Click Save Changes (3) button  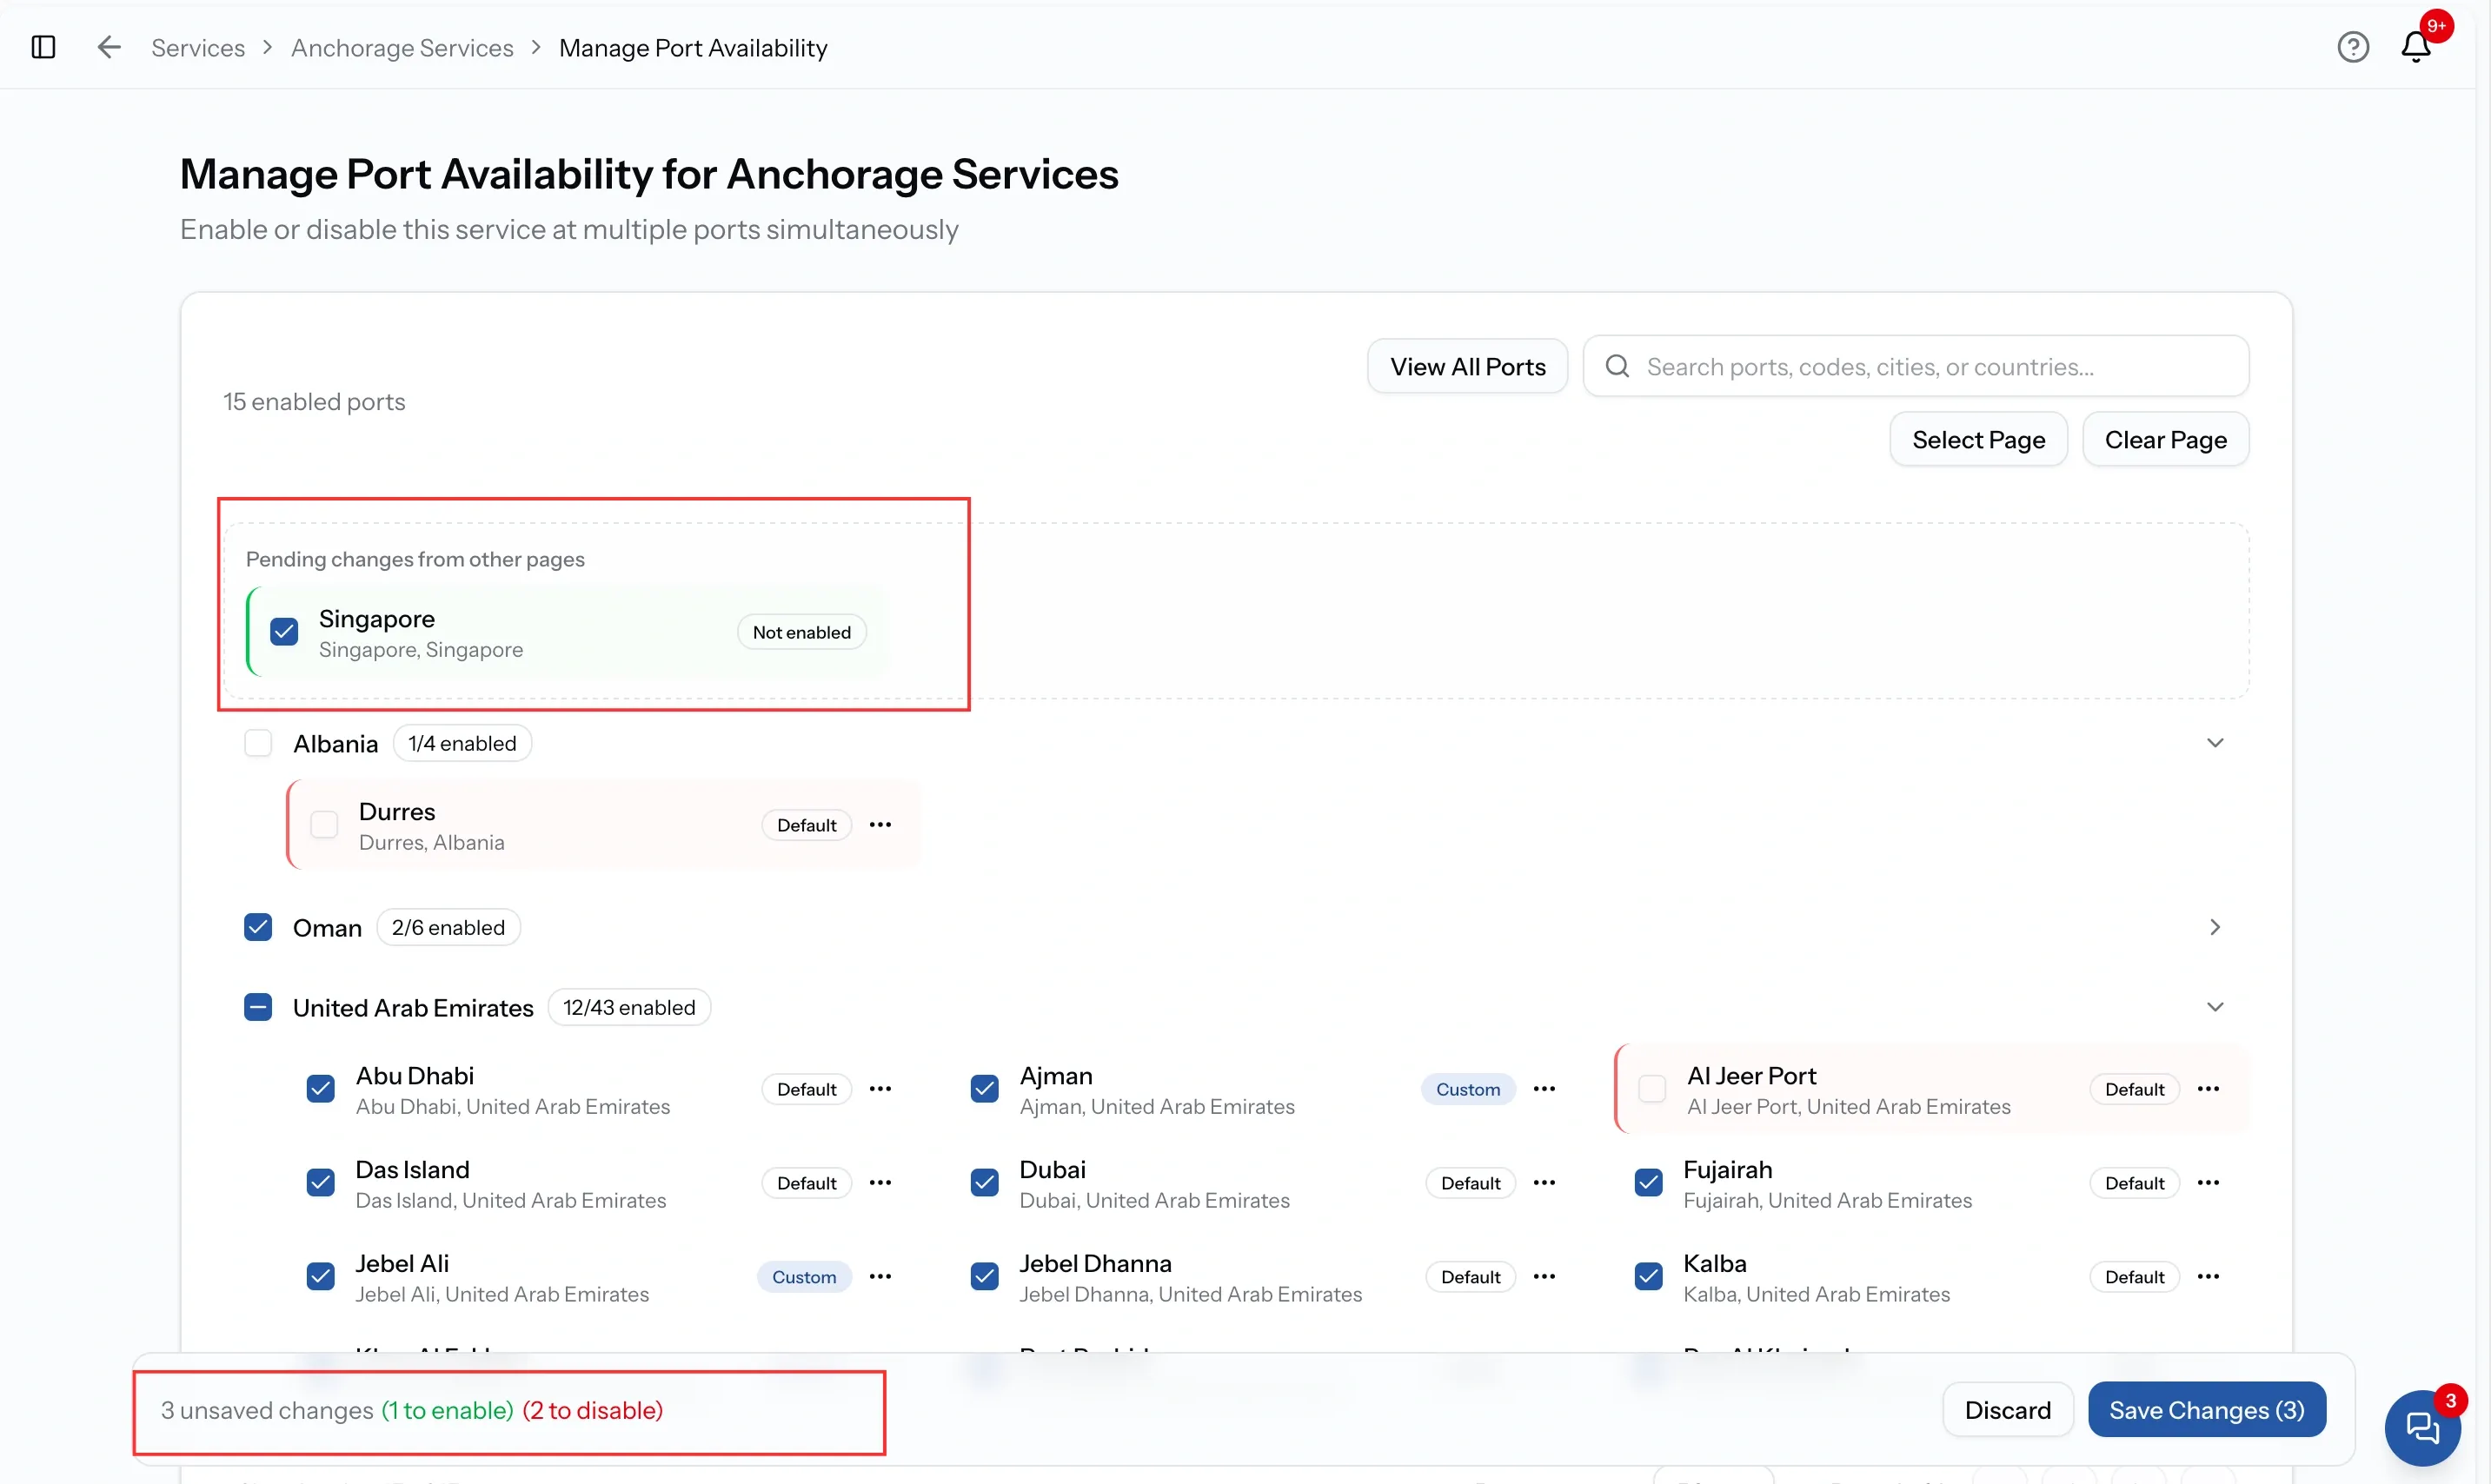[x=2207, y=1410]
